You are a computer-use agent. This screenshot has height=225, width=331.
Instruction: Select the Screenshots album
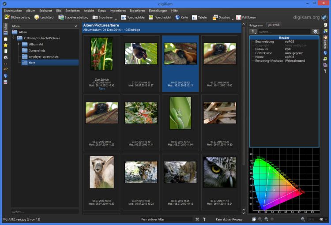[x=37, y=50]
